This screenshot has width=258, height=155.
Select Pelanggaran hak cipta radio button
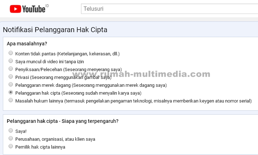pyautogui.click(x=11, y=92)
